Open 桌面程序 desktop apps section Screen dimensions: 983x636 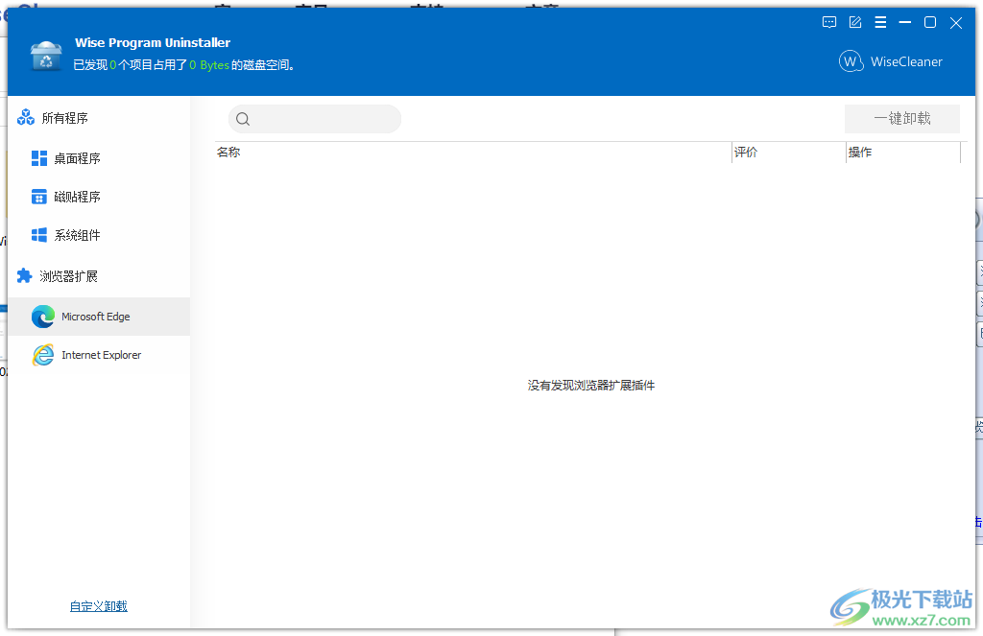pos(39,157)
